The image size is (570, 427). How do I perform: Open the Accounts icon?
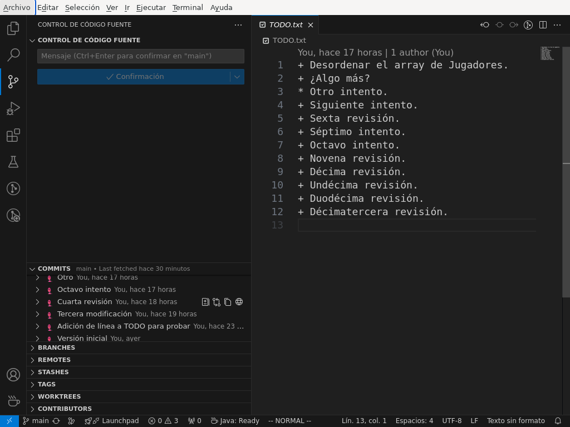point(13,375)
